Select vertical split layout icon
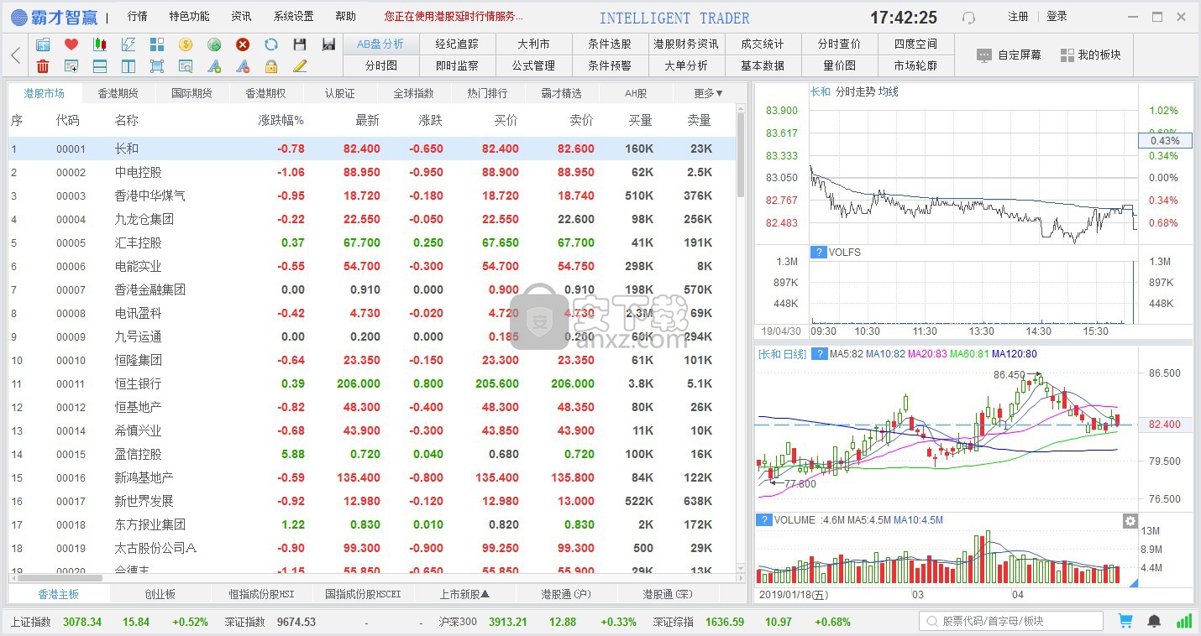1201x636 pixels. [x=128, y=66]
